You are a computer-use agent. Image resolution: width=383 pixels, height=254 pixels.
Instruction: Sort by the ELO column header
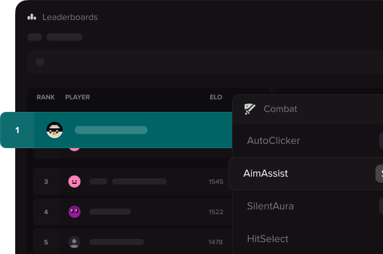tap(216, 97)
